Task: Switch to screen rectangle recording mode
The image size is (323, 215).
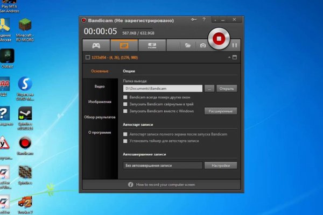Action: (x=124, y=46)
